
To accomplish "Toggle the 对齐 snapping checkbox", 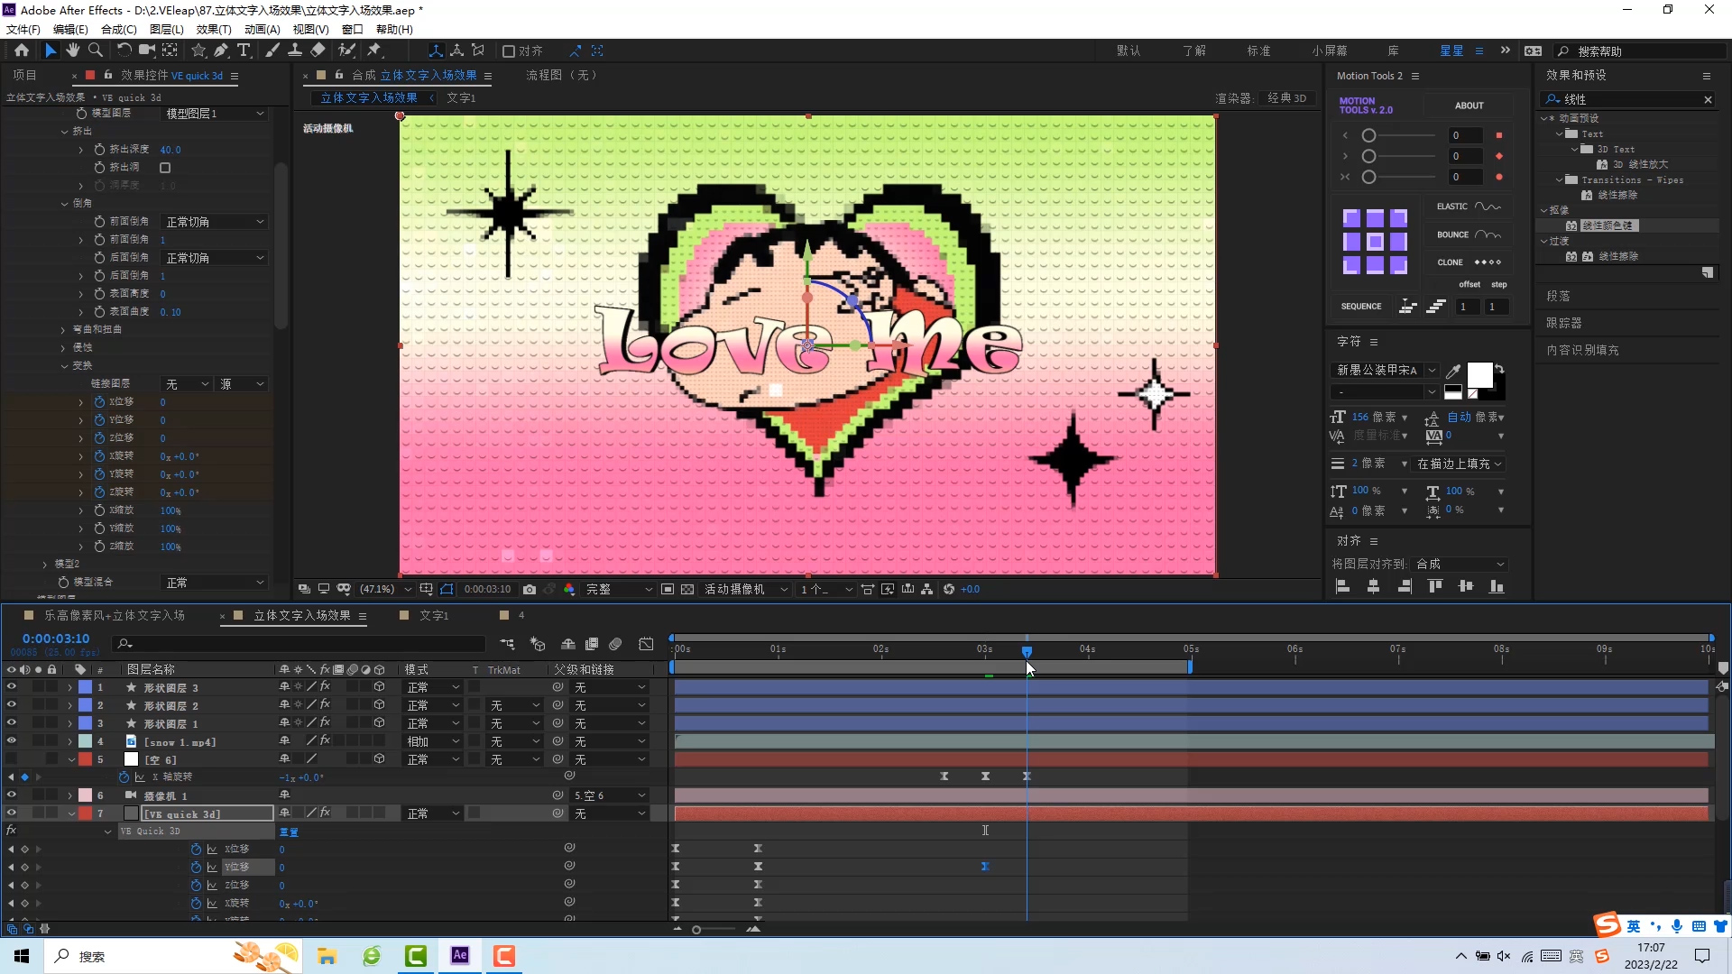I will point(509,51).
